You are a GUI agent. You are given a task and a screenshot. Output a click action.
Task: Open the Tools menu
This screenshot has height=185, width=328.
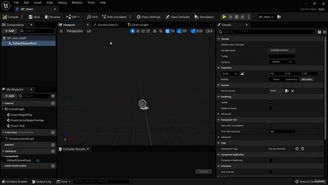[x=91, y=3]
